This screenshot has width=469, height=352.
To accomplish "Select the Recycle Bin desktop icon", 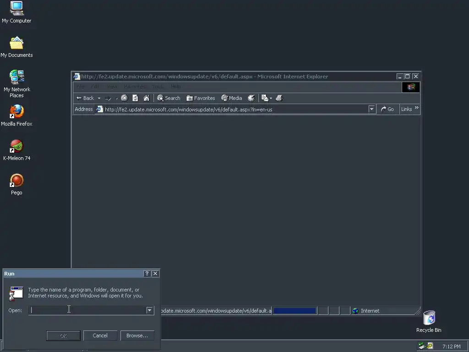I will [429, 321].
